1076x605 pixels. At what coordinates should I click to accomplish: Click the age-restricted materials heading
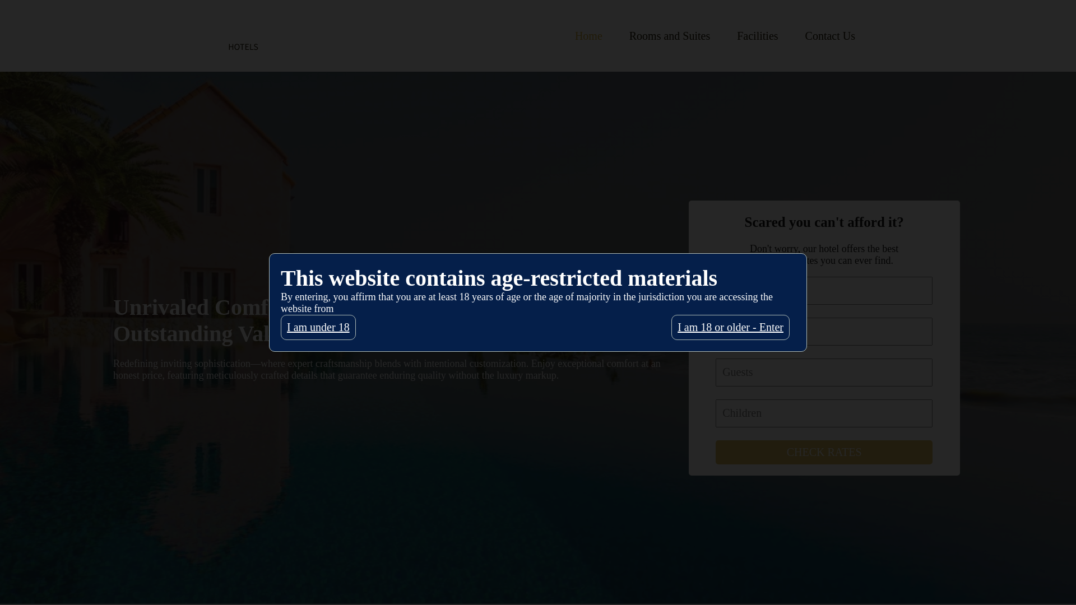point(499,278)
